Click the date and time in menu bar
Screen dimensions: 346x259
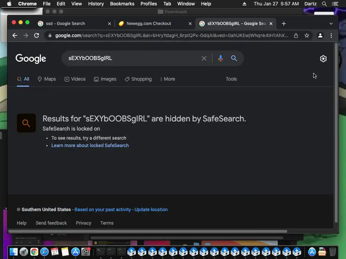pyautogui.click(x=276, y=4)
